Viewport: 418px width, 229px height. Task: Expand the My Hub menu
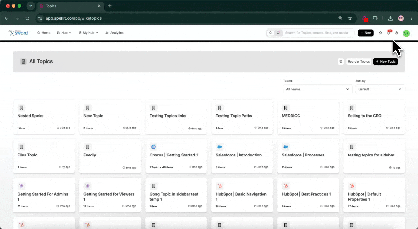[x=89, y=33]
